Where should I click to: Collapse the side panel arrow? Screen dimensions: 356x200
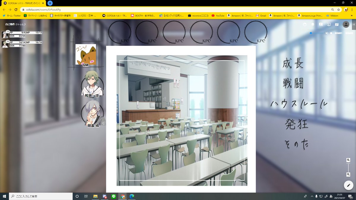point(354,24)
